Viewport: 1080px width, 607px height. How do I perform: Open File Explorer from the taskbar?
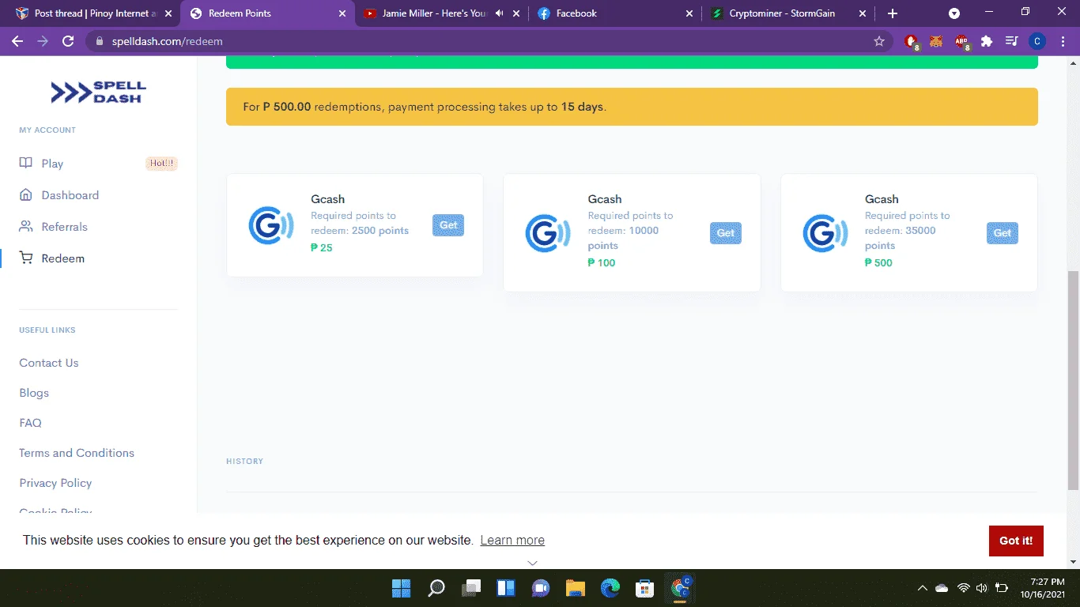pos(576,588)
